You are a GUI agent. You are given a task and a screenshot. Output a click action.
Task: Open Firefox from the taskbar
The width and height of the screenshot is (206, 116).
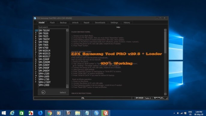tap(40, 113)
